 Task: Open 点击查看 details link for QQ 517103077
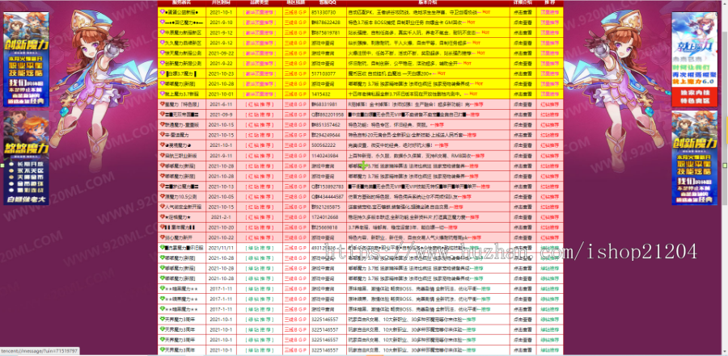click(523, 73)
